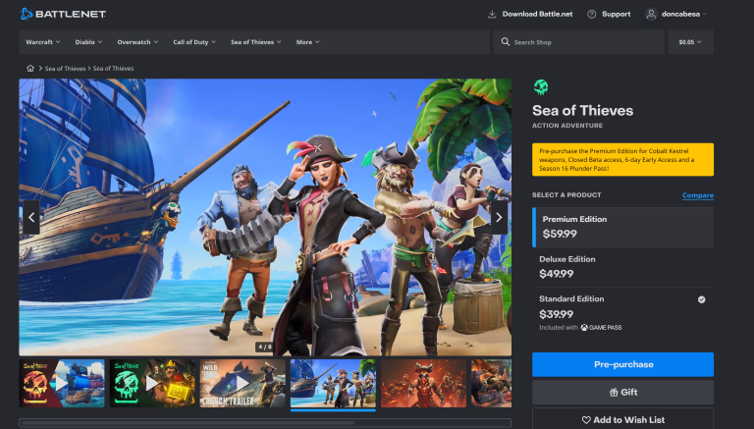754x429 pixels.
Task: Show the next image with right arrow
Action: [x=498, y=218]
